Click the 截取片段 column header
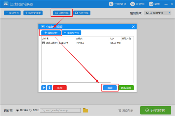 click(x=126, y=39)
